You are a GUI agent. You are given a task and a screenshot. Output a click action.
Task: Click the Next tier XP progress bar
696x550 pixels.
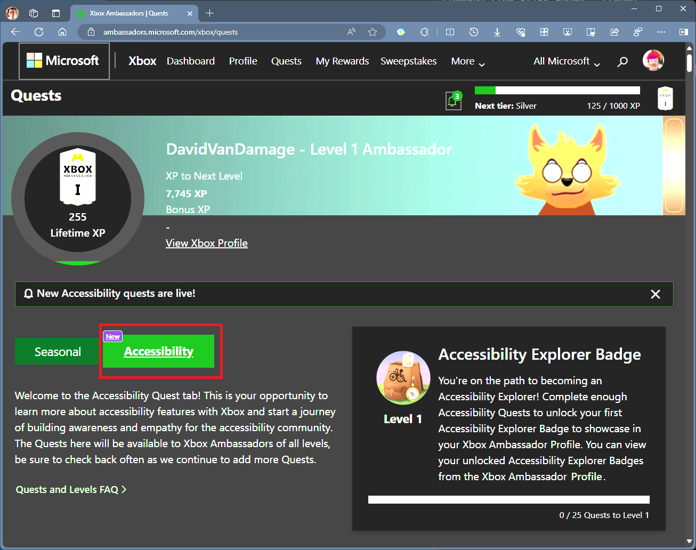click(557, 90)
